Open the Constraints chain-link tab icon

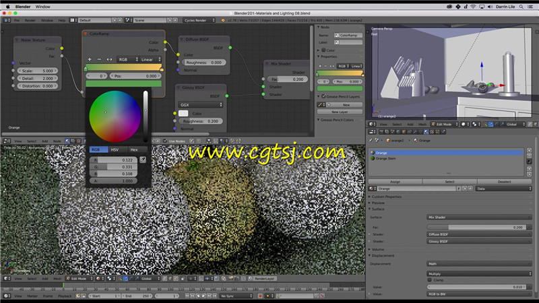coord(410,131)
